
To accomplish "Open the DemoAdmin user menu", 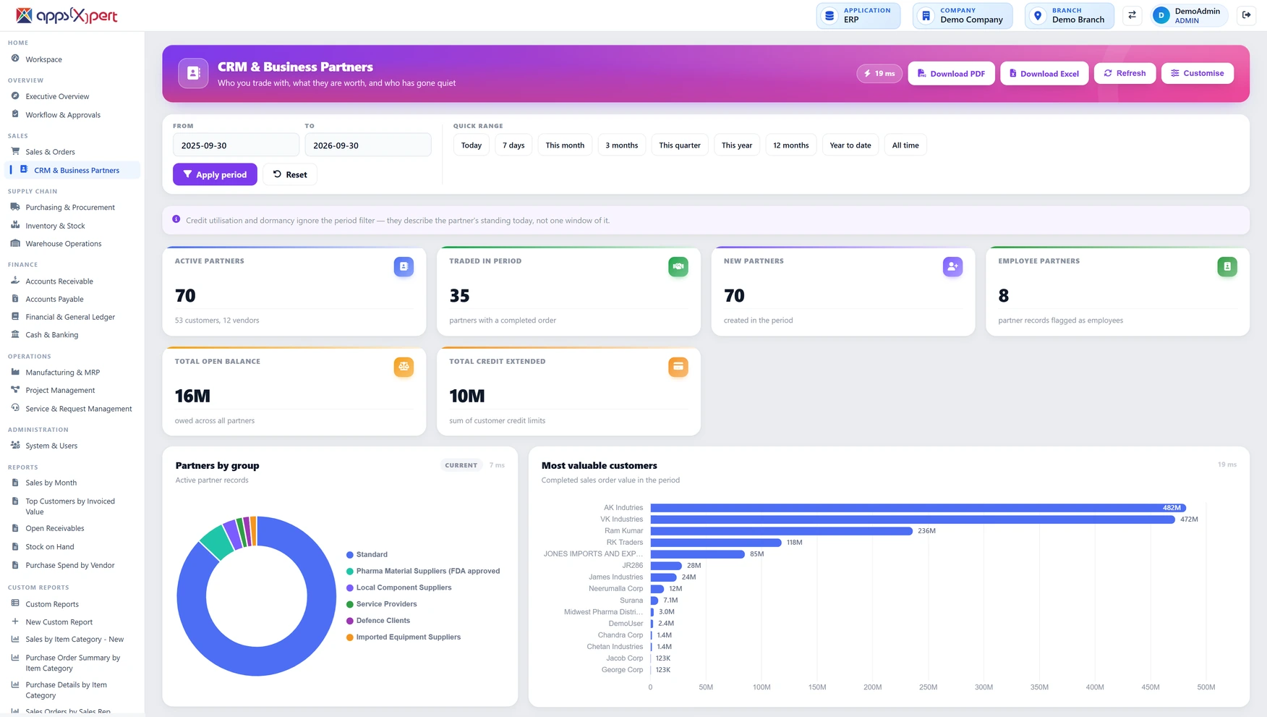I will [1190, 15].
